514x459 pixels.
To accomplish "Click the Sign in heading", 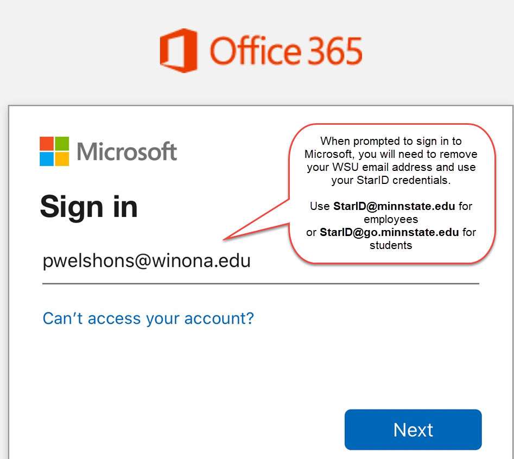I will point(88,206).
